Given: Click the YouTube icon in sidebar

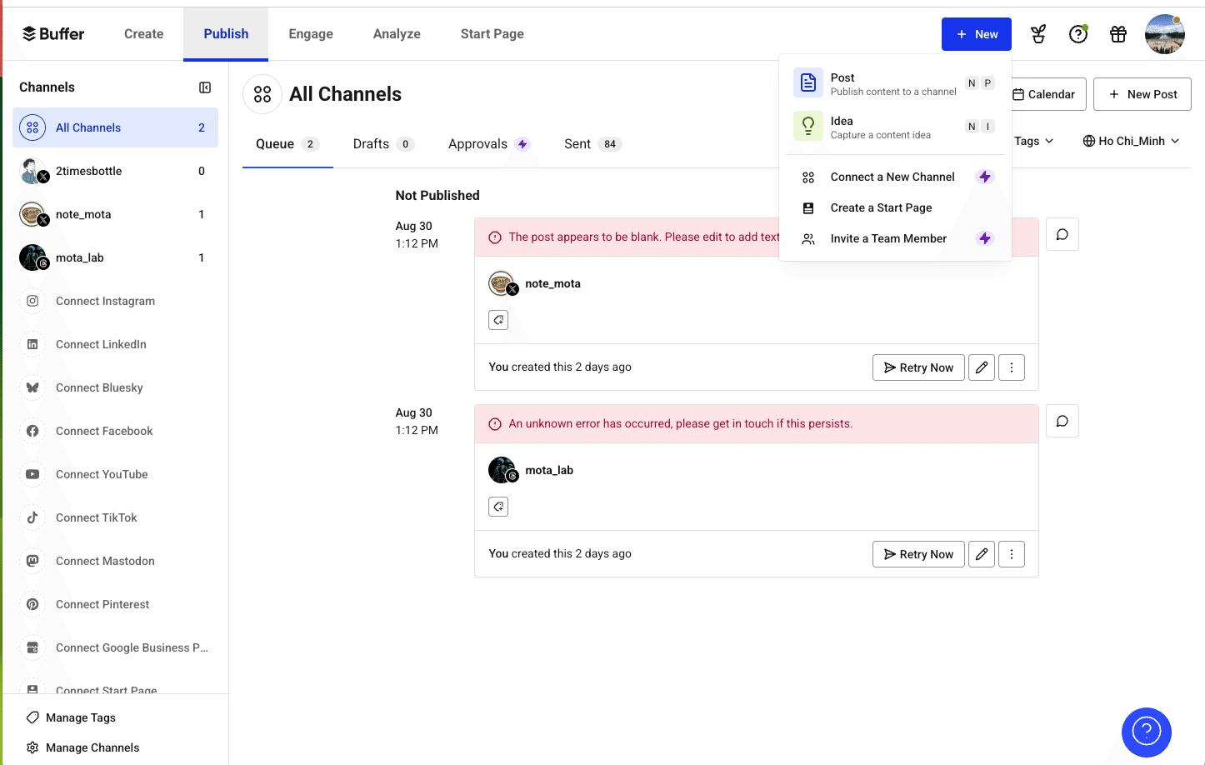Looking at the screenshot, I should point(32,474).
